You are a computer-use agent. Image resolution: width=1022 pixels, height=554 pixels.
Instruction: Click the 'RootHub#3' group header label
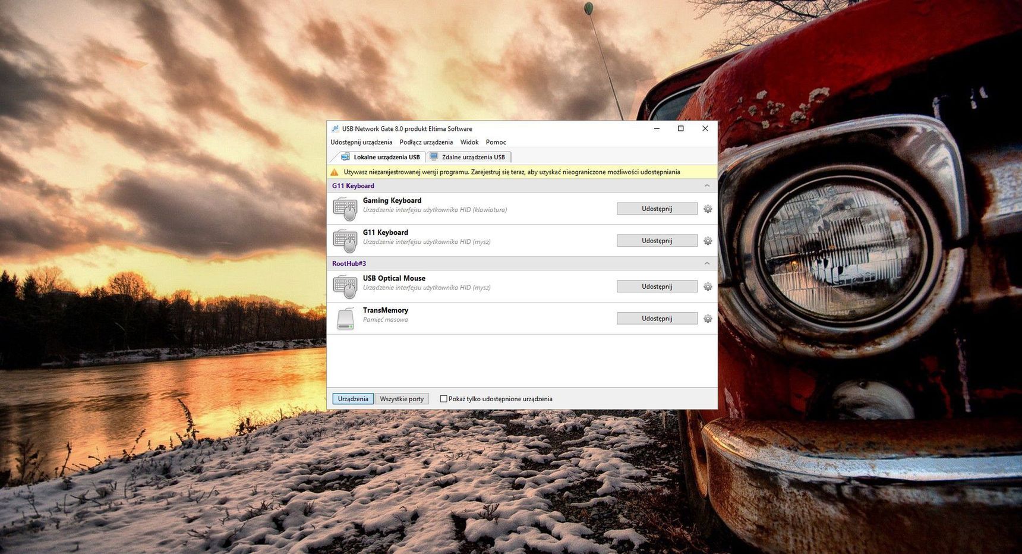(x=349, y=263)
